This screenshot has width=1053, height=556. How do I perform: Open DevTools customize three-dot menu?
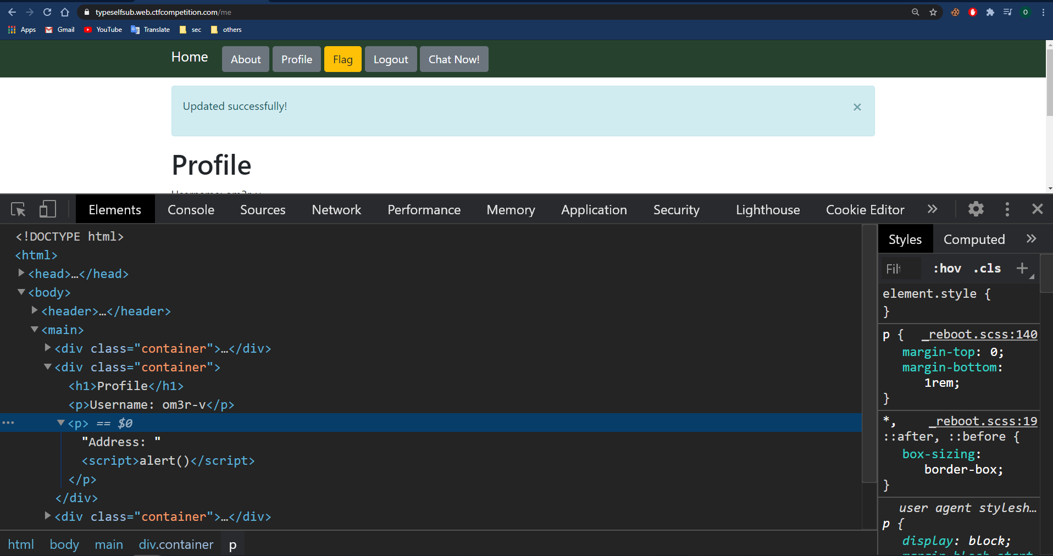point(1007,209)
